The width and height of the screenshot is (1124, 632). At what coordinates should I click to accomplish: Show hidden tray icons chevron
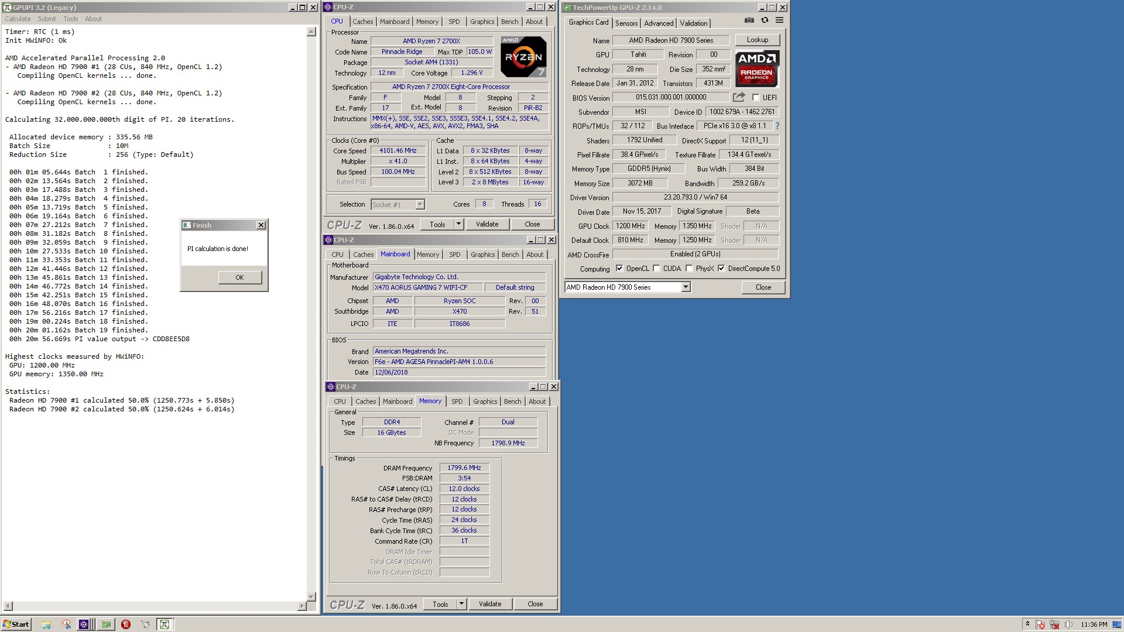pyautogui.click(x=1027, y=624)
